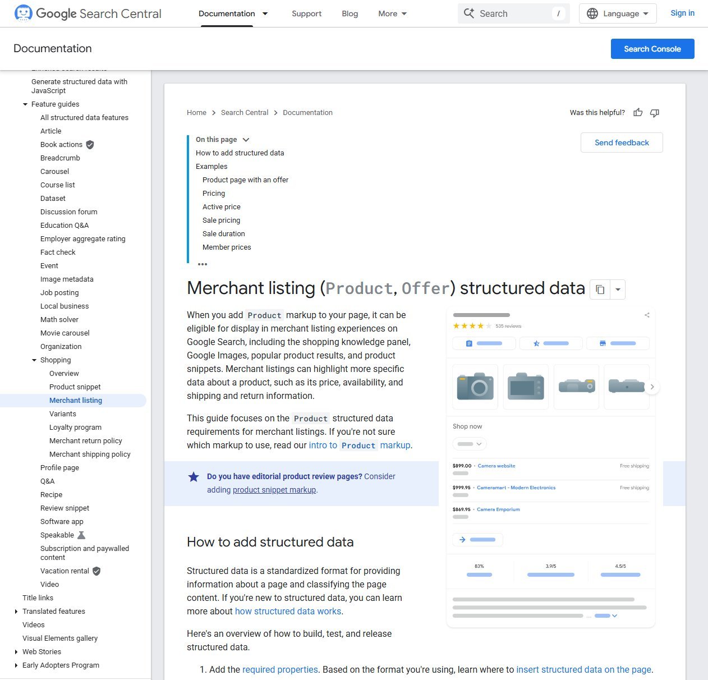Image resolution: width=708 pixels, height=680 pixels.
Task: Open the required properties link
Action: click(280, 670)
